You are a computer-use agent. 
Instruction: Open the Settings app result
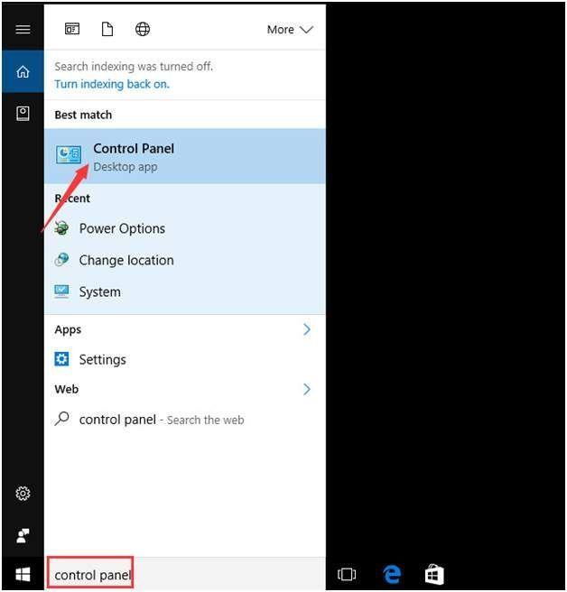(185, 359)
